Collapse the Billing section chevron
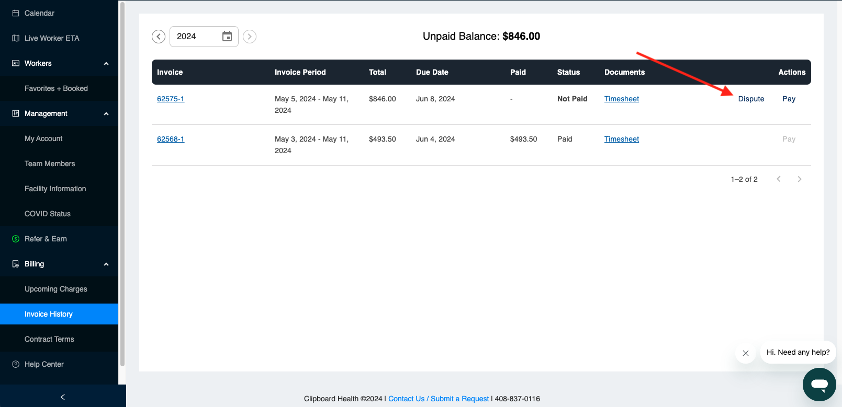842x407 pixels. click(x=106, y=264)
